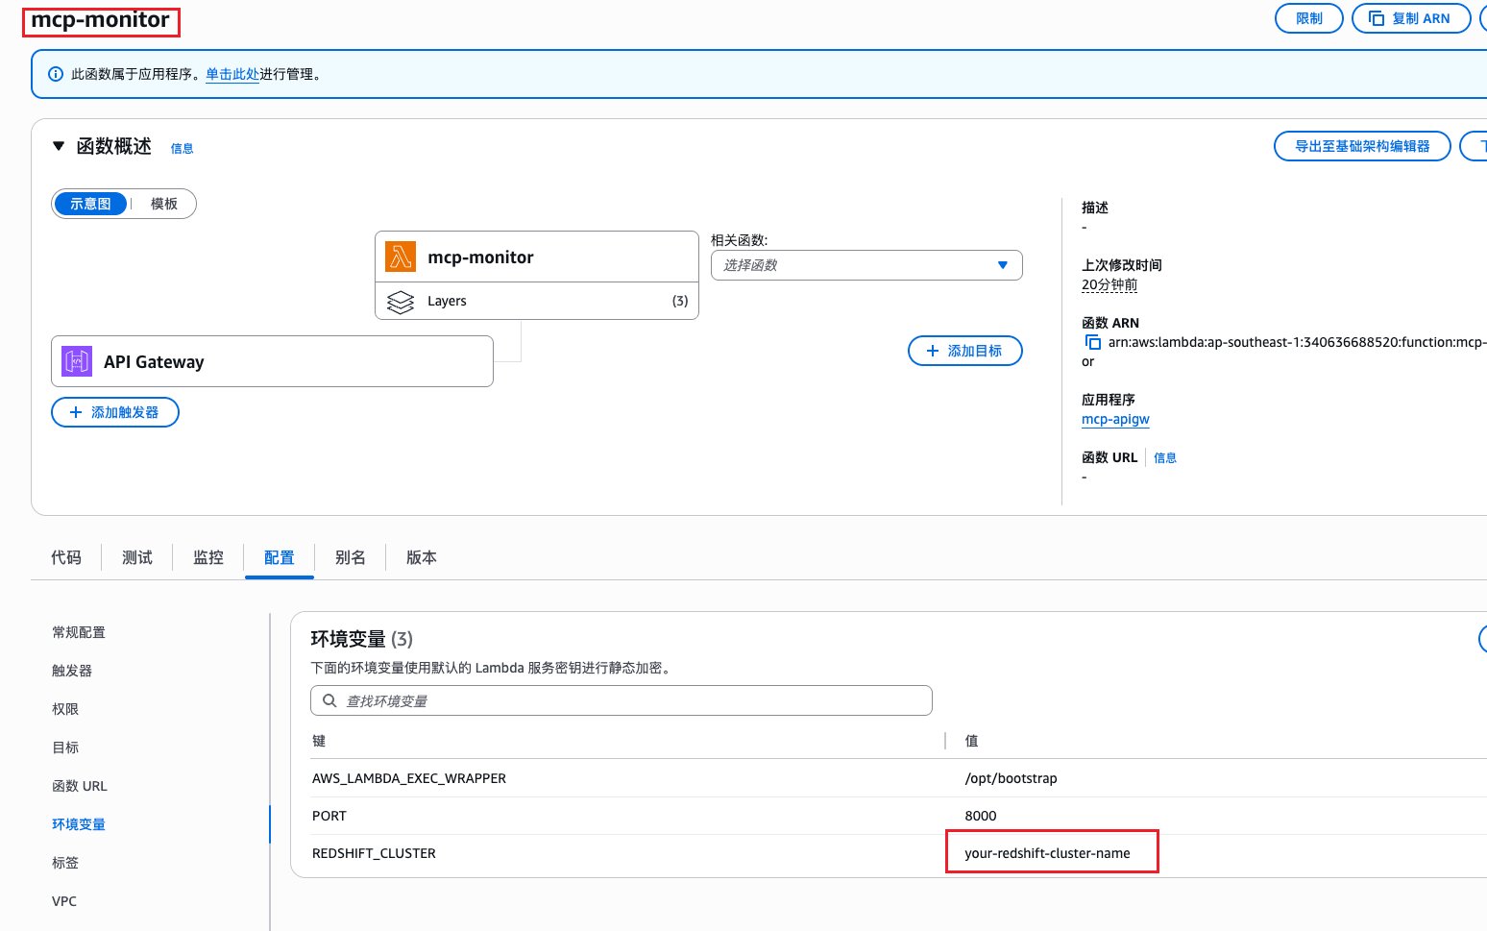
Task: Click the API Gateway trigger box
Action: (x=272, y=361)
